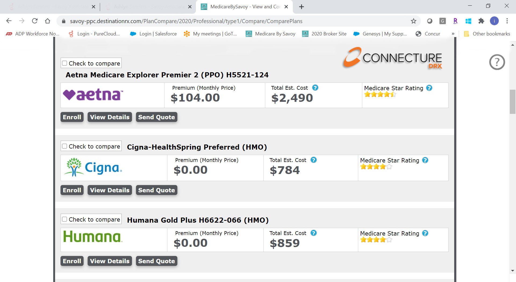Open Genesys My Support bookmark
This screenshot has height=282, width=516.
click(380, 34)
